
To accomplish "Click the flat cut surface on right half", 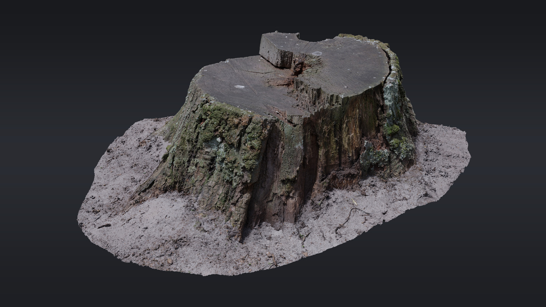I will (x=346, y=69).
